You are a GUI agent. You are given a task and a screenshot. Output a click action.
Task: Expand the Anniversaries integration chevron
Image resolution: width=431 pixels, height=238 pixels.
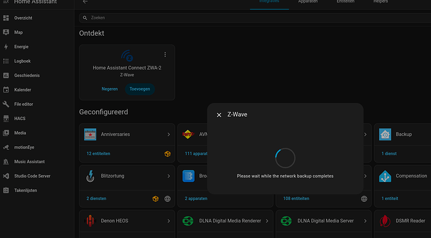point(169,134)
